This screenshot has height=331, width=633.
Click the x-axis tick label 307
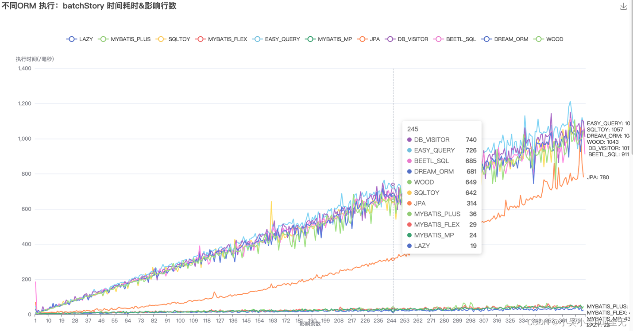point(484,321)
